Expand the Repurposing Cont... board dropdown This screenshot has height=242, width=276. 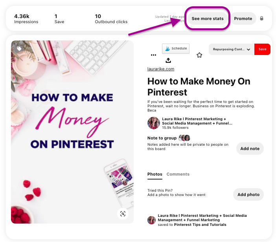click(231, 49)
